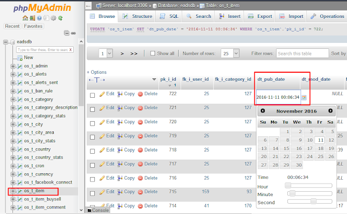This screenshot has height=214, width=347.
Task: Click the Console icon at the bottom
Action: tap(89, 210)
